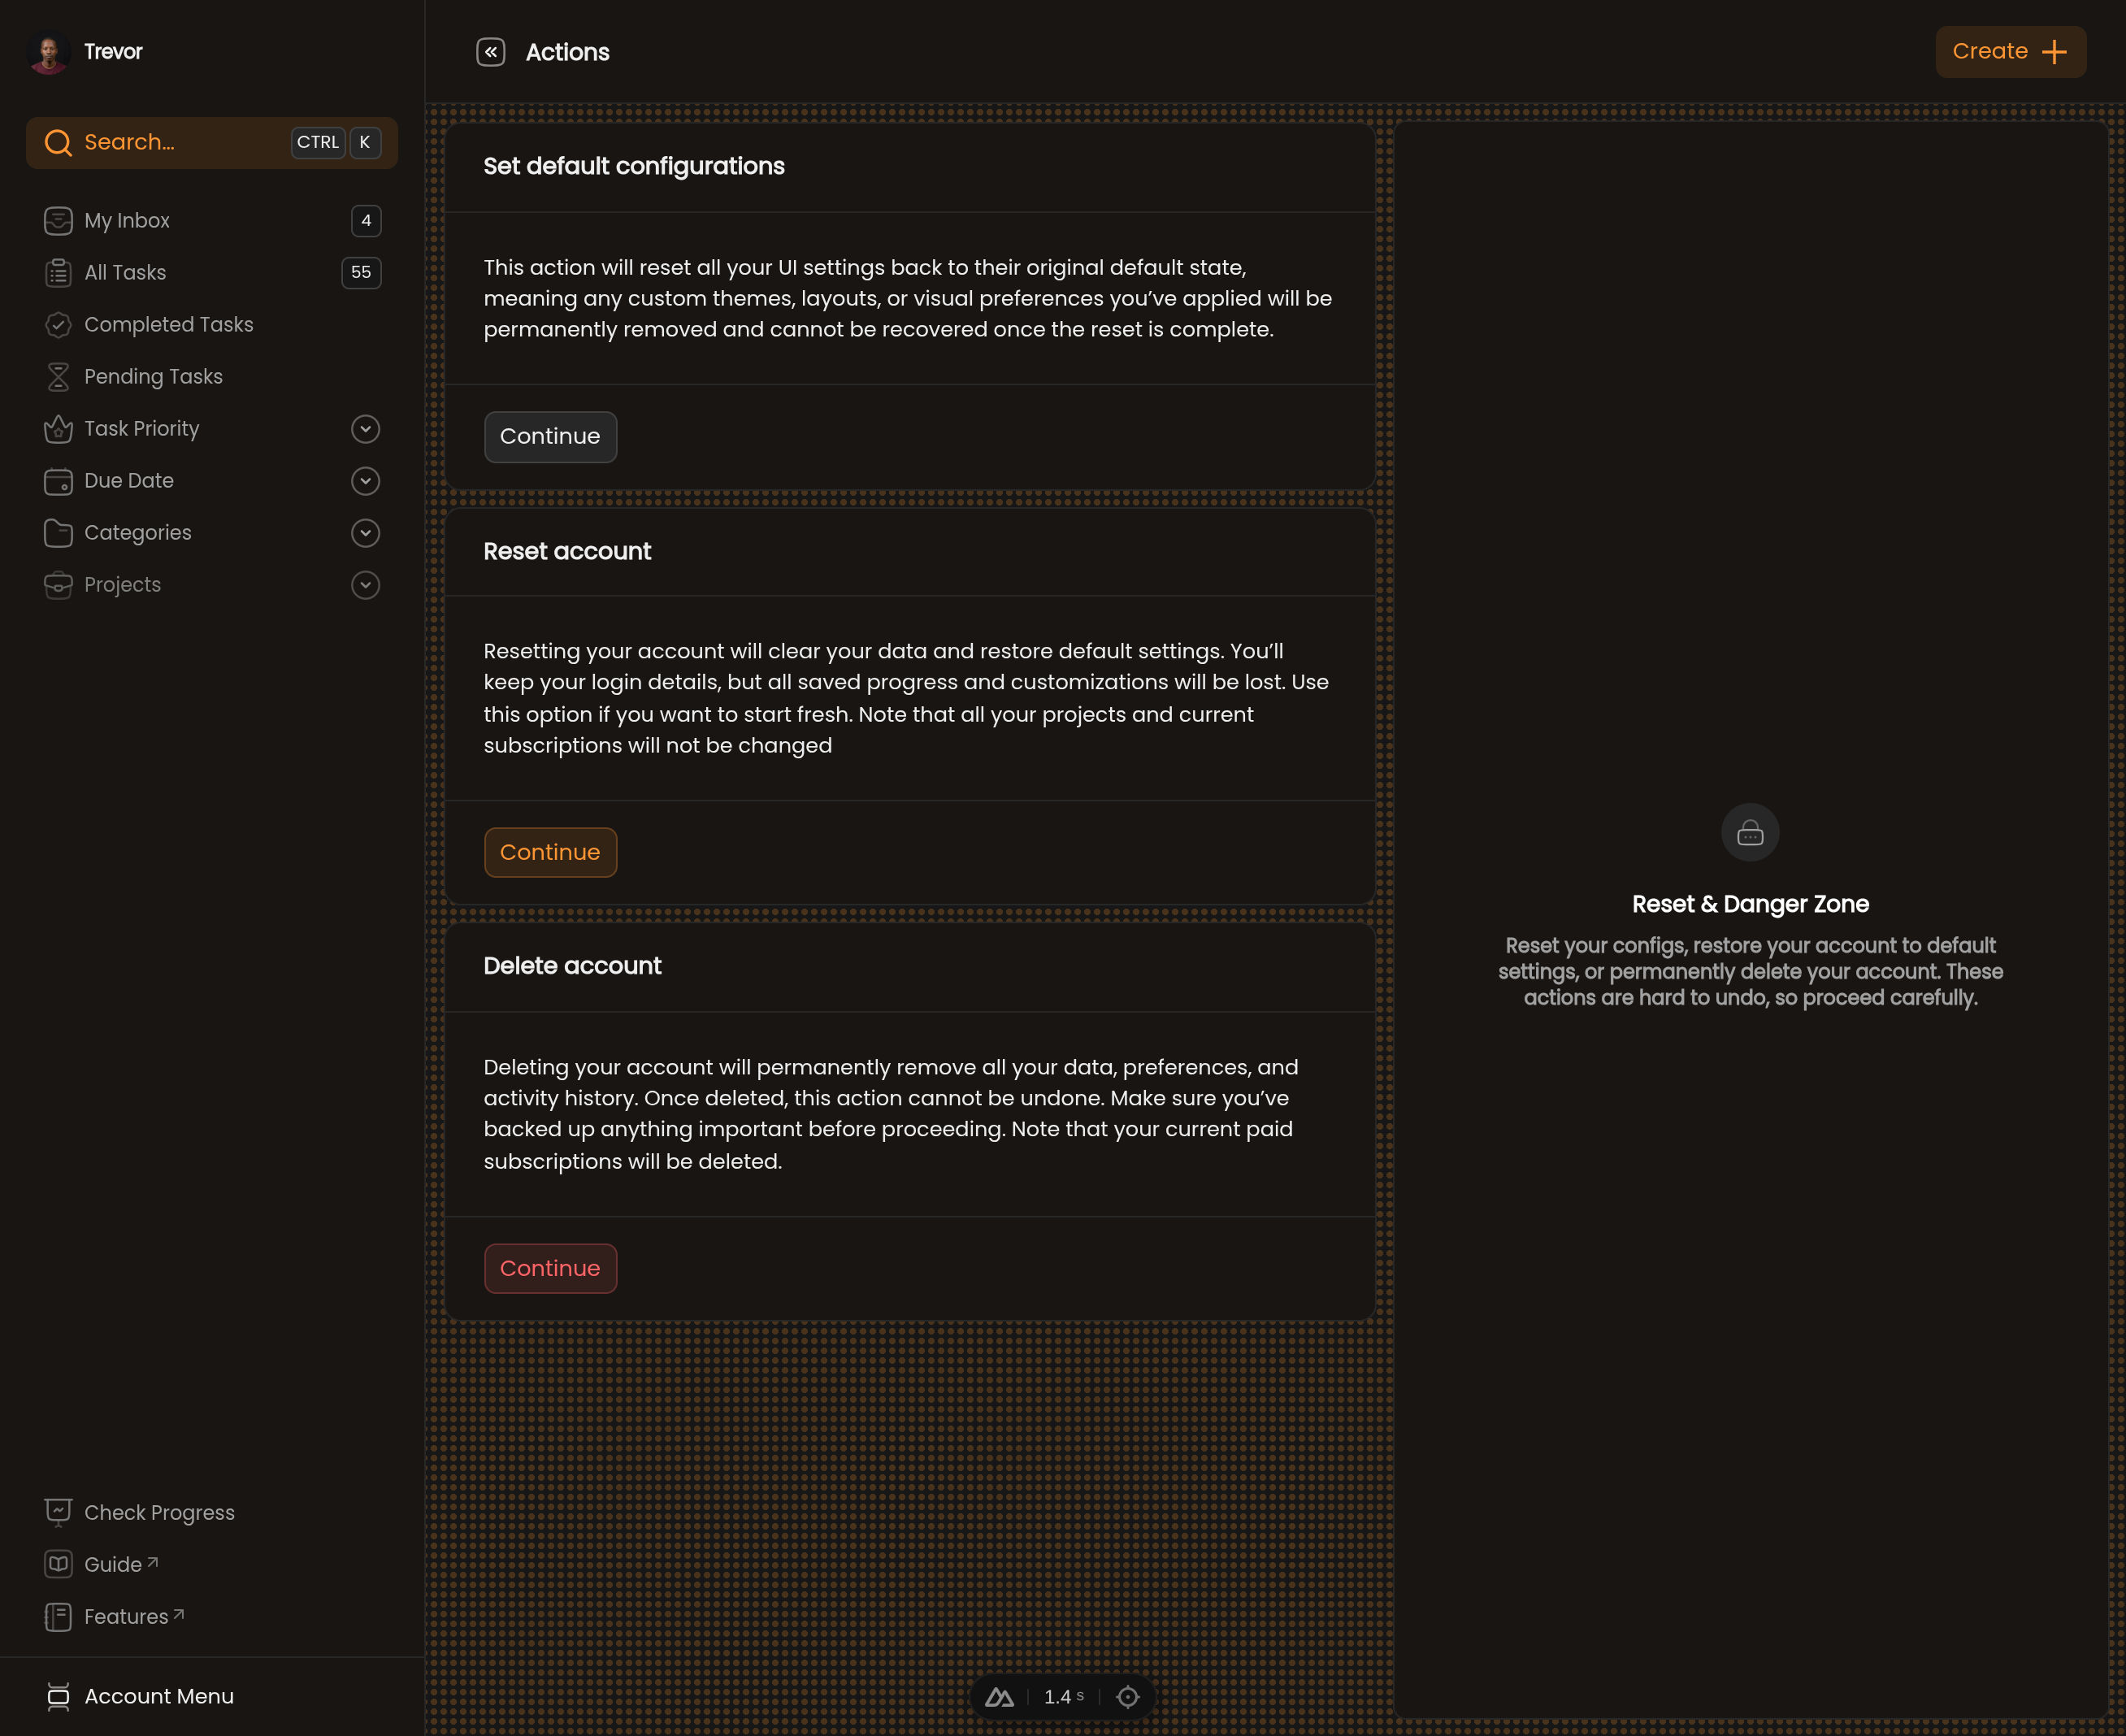Click the Actions page title

point(567,52)
